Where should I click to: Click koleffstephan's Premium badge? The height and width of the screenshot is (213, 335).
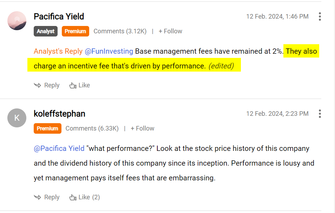coord(47,128)
